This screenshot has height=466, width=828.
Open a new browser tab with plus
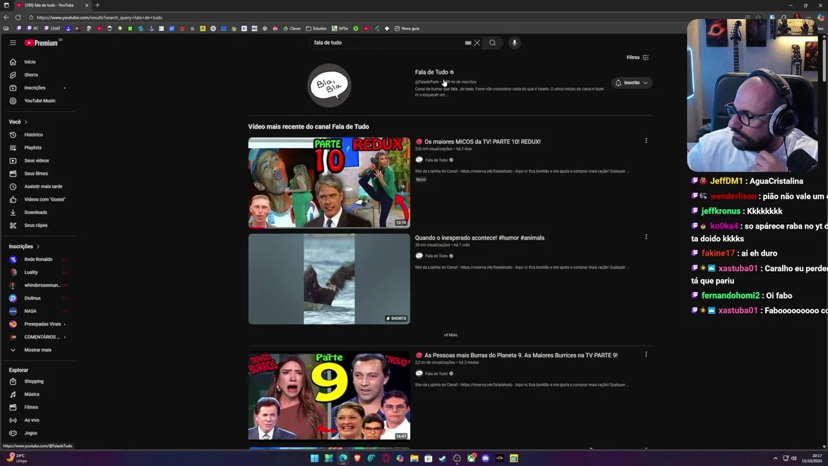pyautogui.click(x=98, y=5)
